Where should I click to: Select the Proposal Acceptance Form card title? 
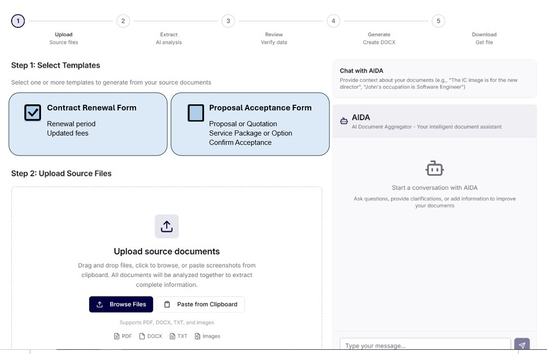pos(260,108)
